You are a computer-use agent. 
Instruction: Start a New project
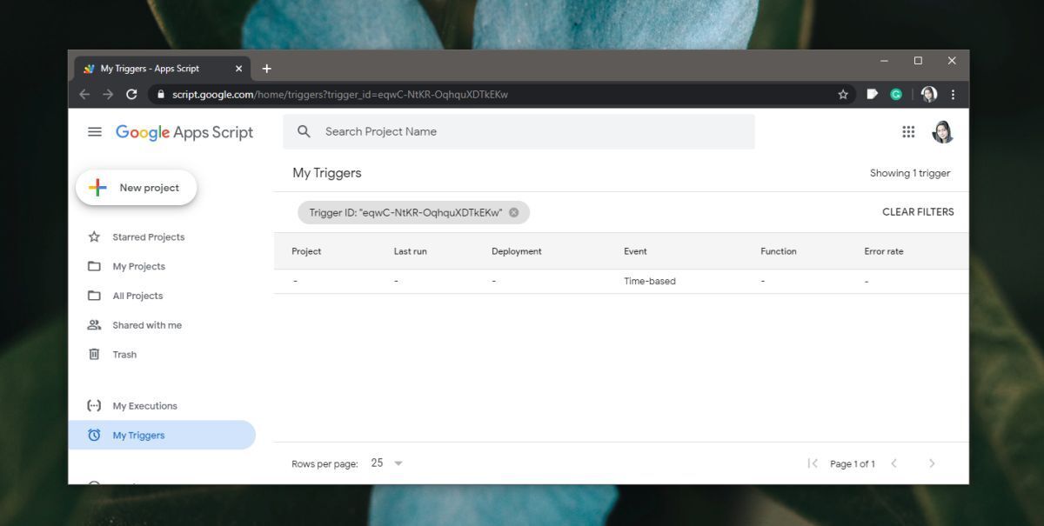coord(136,187)
